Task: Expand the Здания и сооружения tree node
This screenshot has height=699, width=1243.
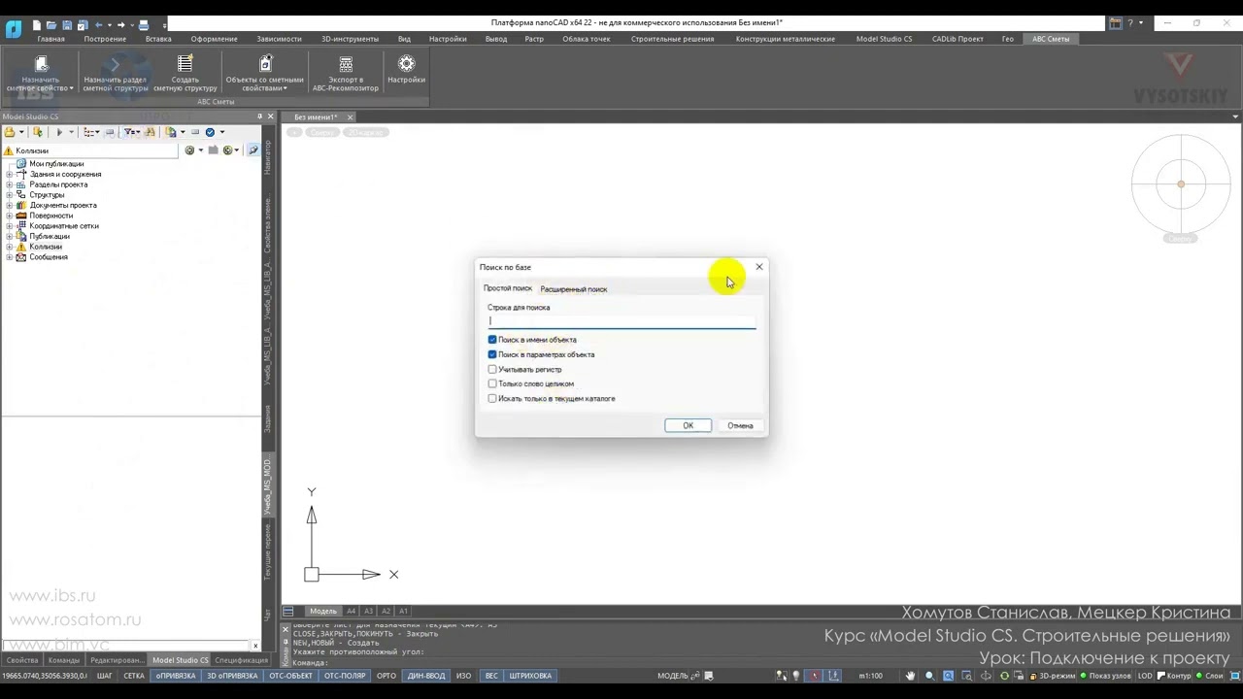Action: coord(10,175)
